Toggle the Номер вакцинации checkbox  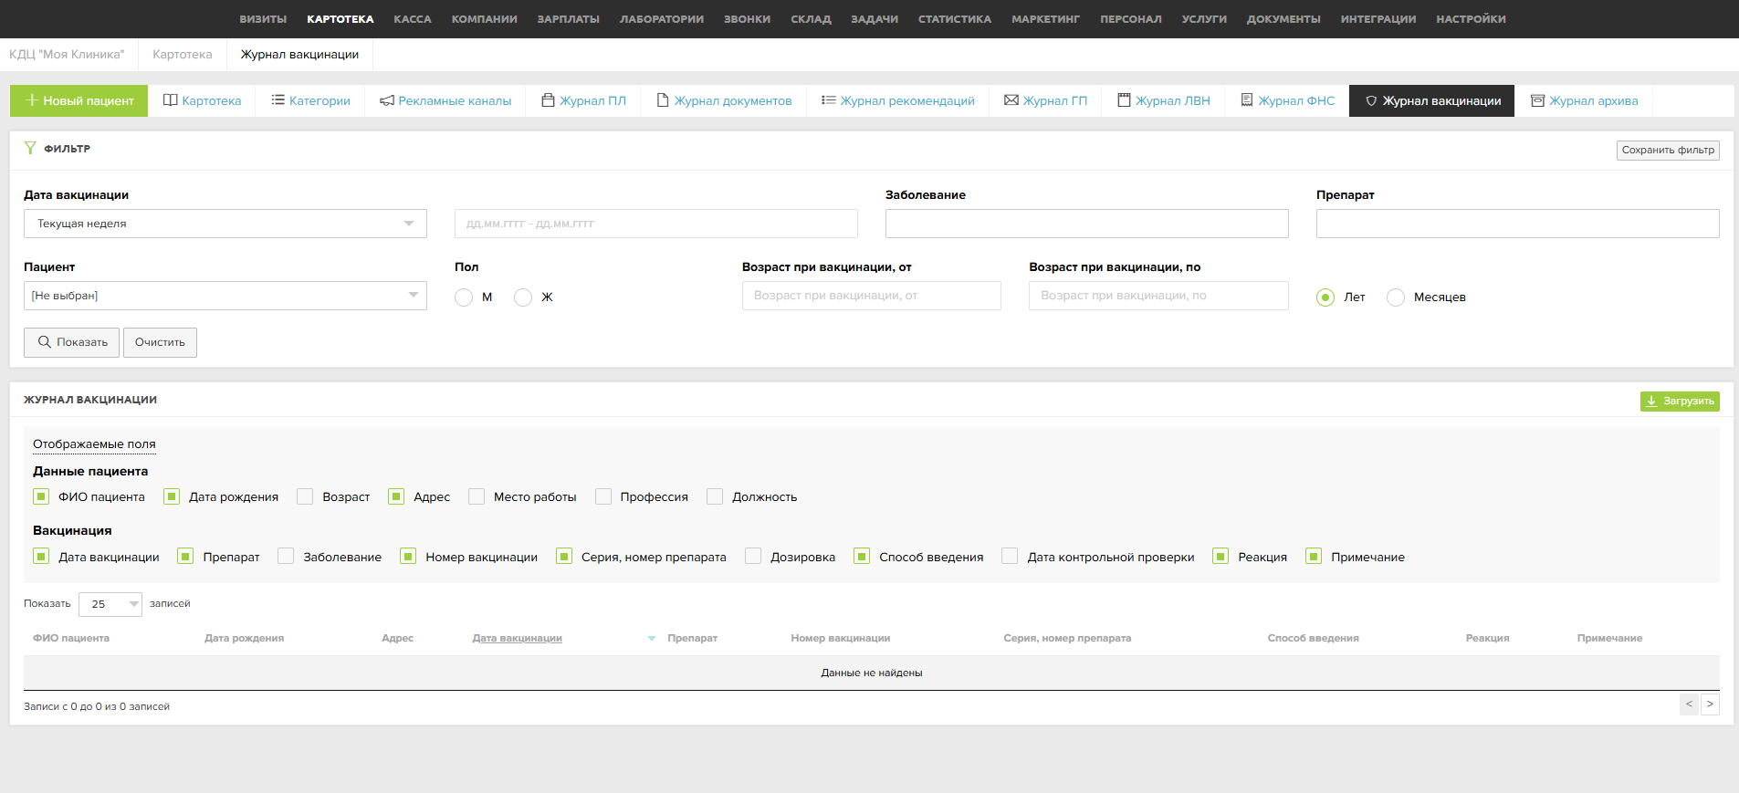tap(408, 556)
